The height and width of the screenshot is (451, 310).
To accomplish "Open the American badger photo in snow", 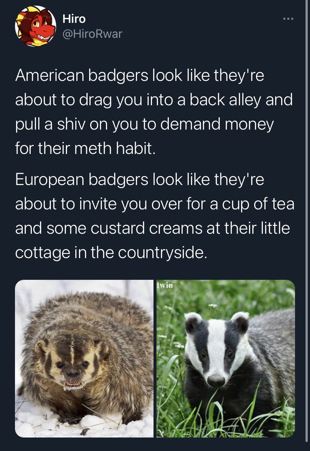I will click(x=84, y=358).
